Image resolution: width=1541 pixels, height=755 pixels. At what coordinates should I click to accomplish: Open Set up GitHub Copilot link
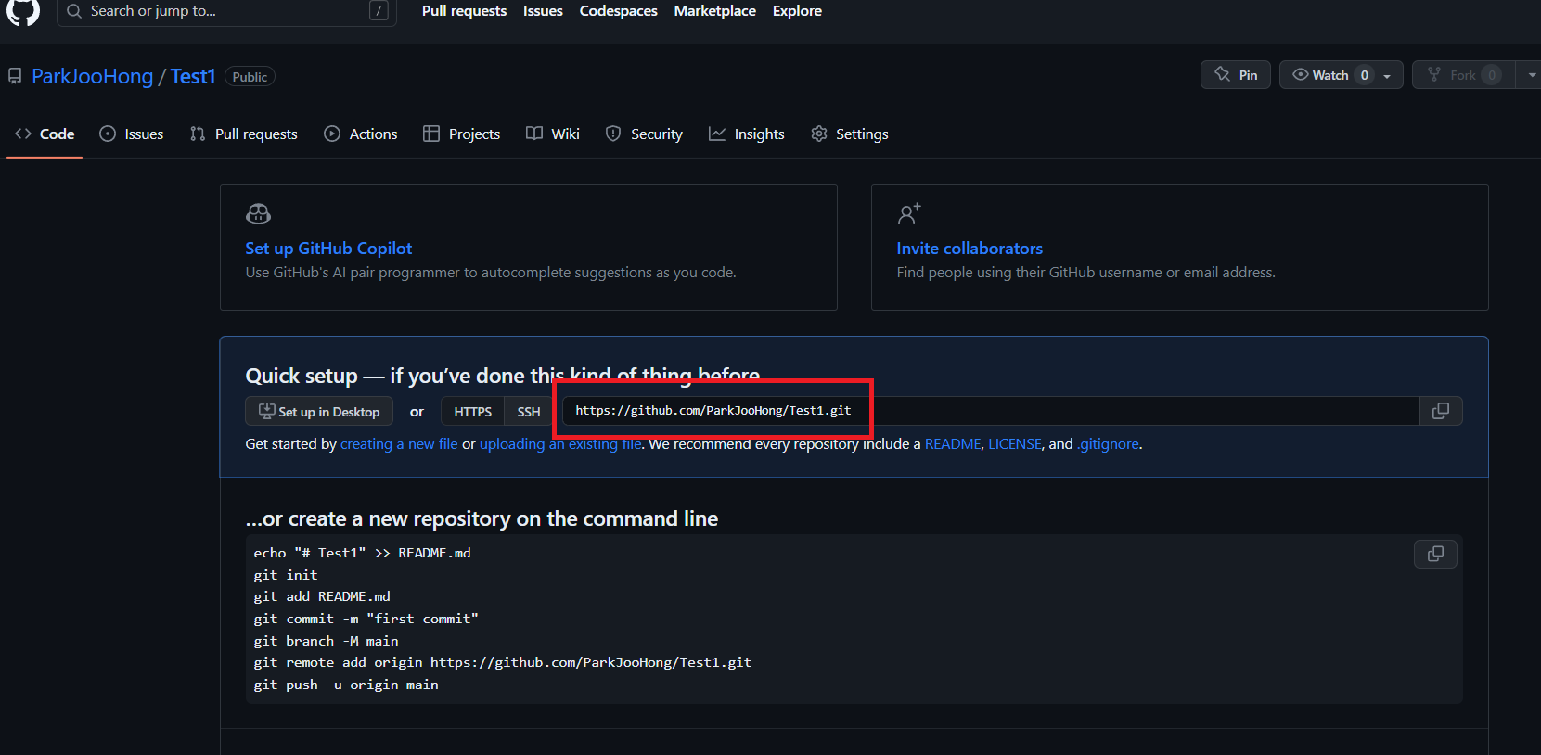(328, 249)
